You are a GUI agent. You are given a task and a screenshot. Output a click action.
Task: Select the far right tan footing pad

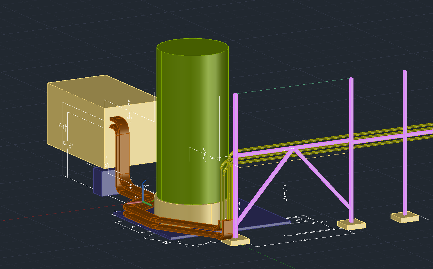tap(405, 217)
